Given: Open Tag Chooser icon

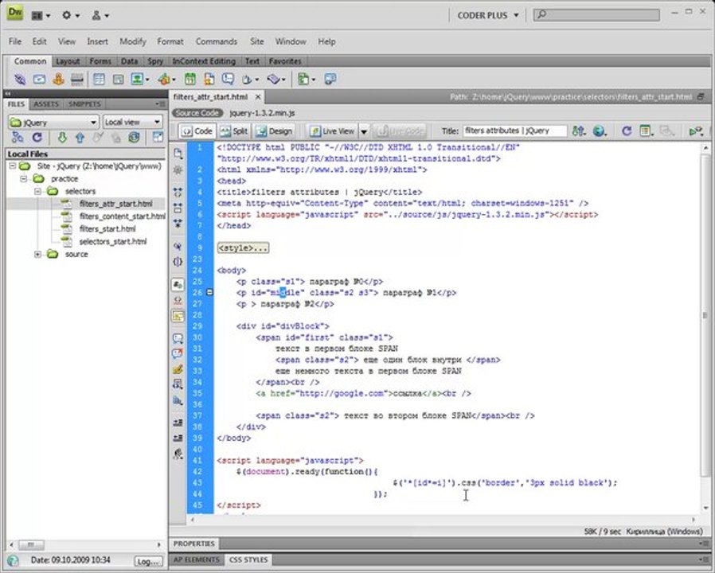Looking at the screenshot, I should pos(330,80).
